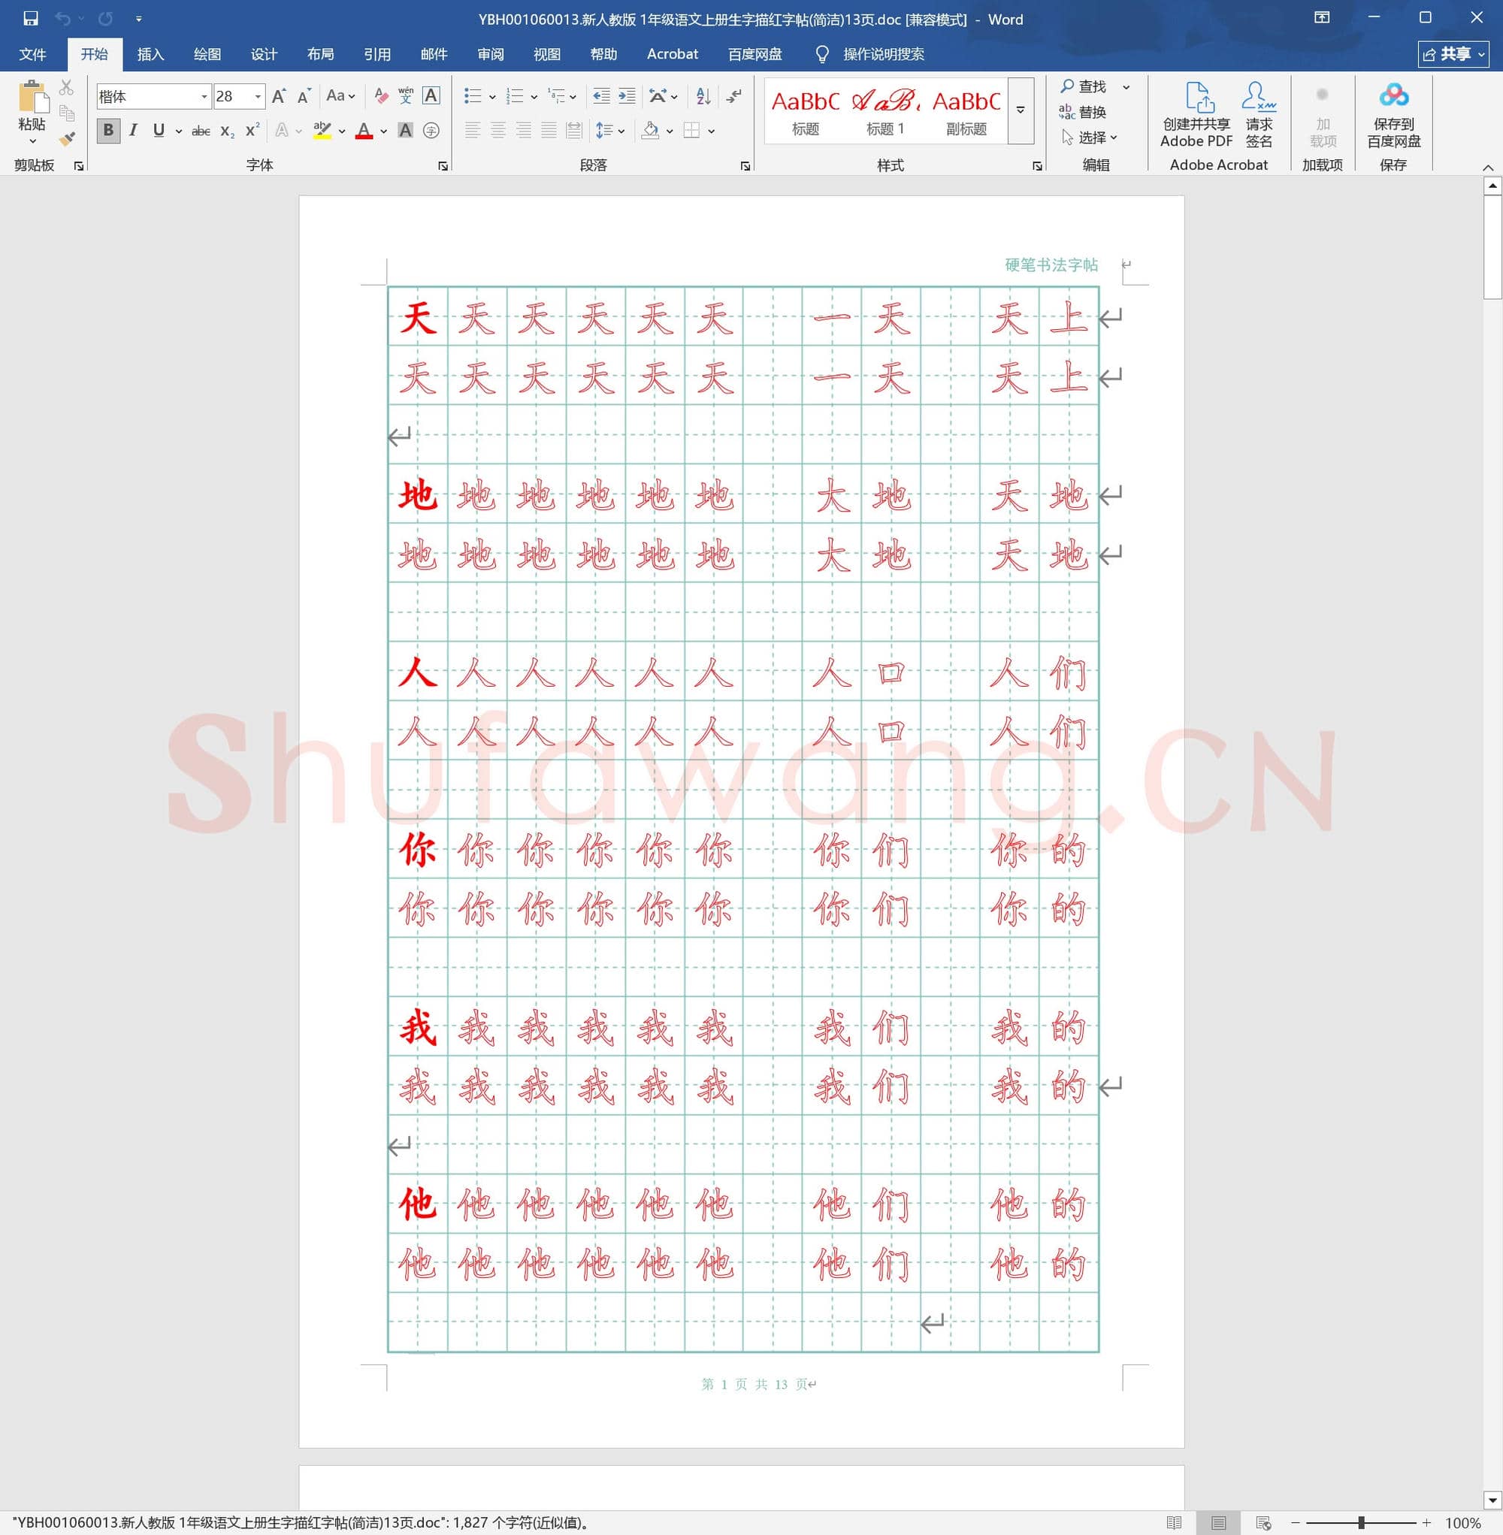Toggle Bold formatting
This screenshot has width=1503, height=1535.
click(x=108, y=130)
